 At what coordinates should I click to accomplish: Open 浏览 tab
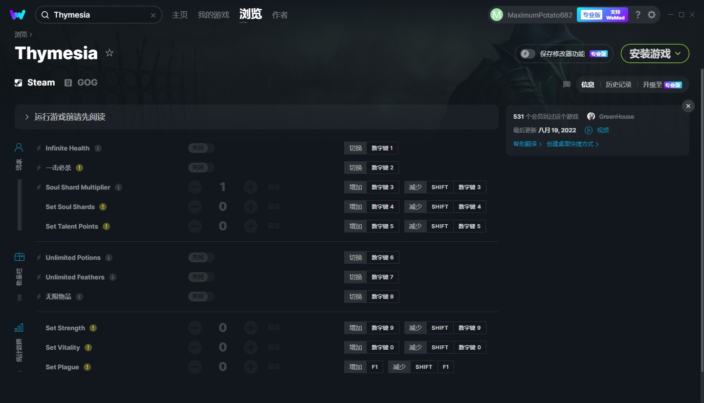[x=251, y=14]
